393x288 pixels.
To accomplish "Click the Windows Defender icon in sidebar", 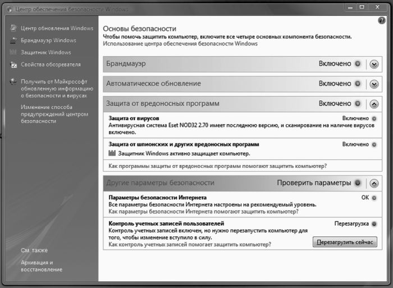I will [x=13, y=53].
